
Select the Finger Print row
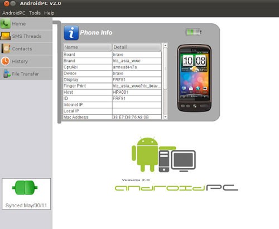point(112,86)
